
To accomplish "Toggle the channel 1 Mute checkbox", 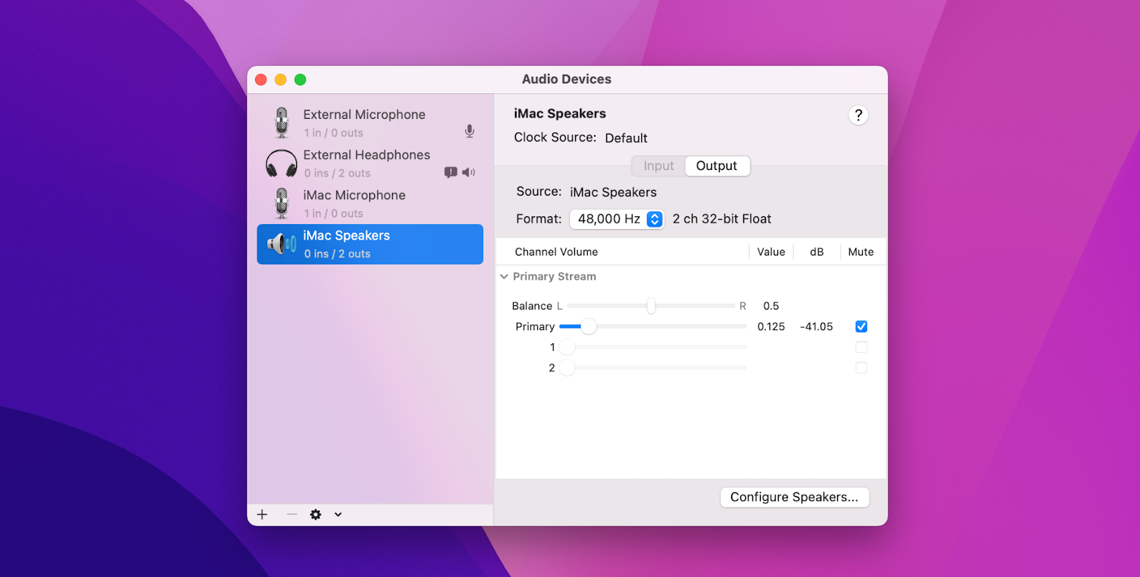I will click(x=861, y=347).
